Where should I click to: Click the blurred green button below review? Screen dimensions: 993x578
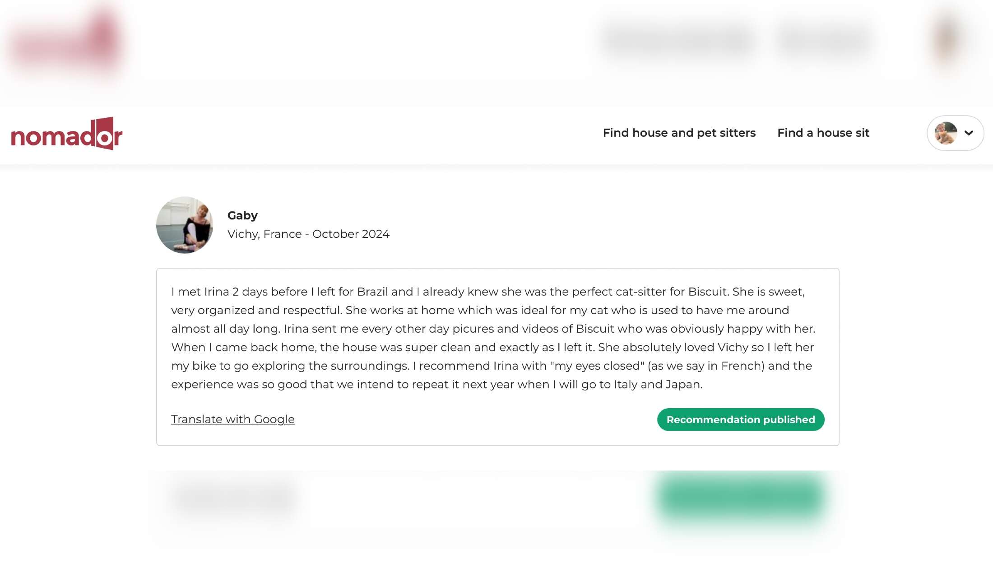pyautogui.click(x=741, y=497)
